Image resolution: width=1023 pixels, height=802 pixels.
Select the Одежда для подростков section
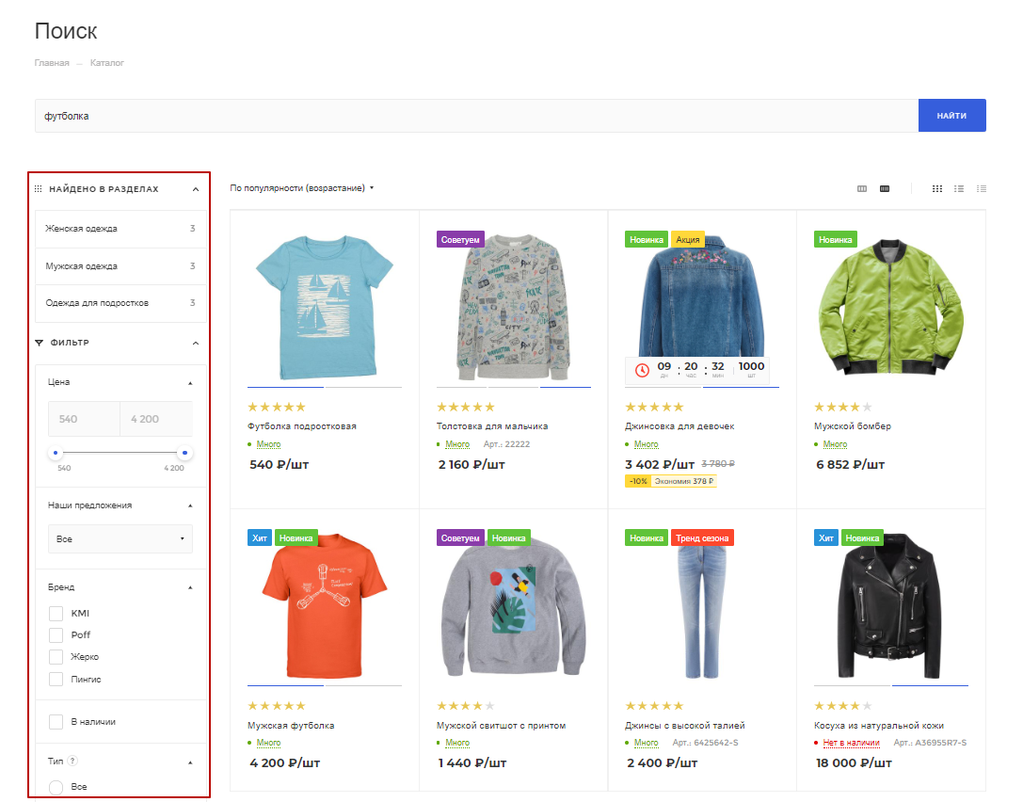click(120, 303)
